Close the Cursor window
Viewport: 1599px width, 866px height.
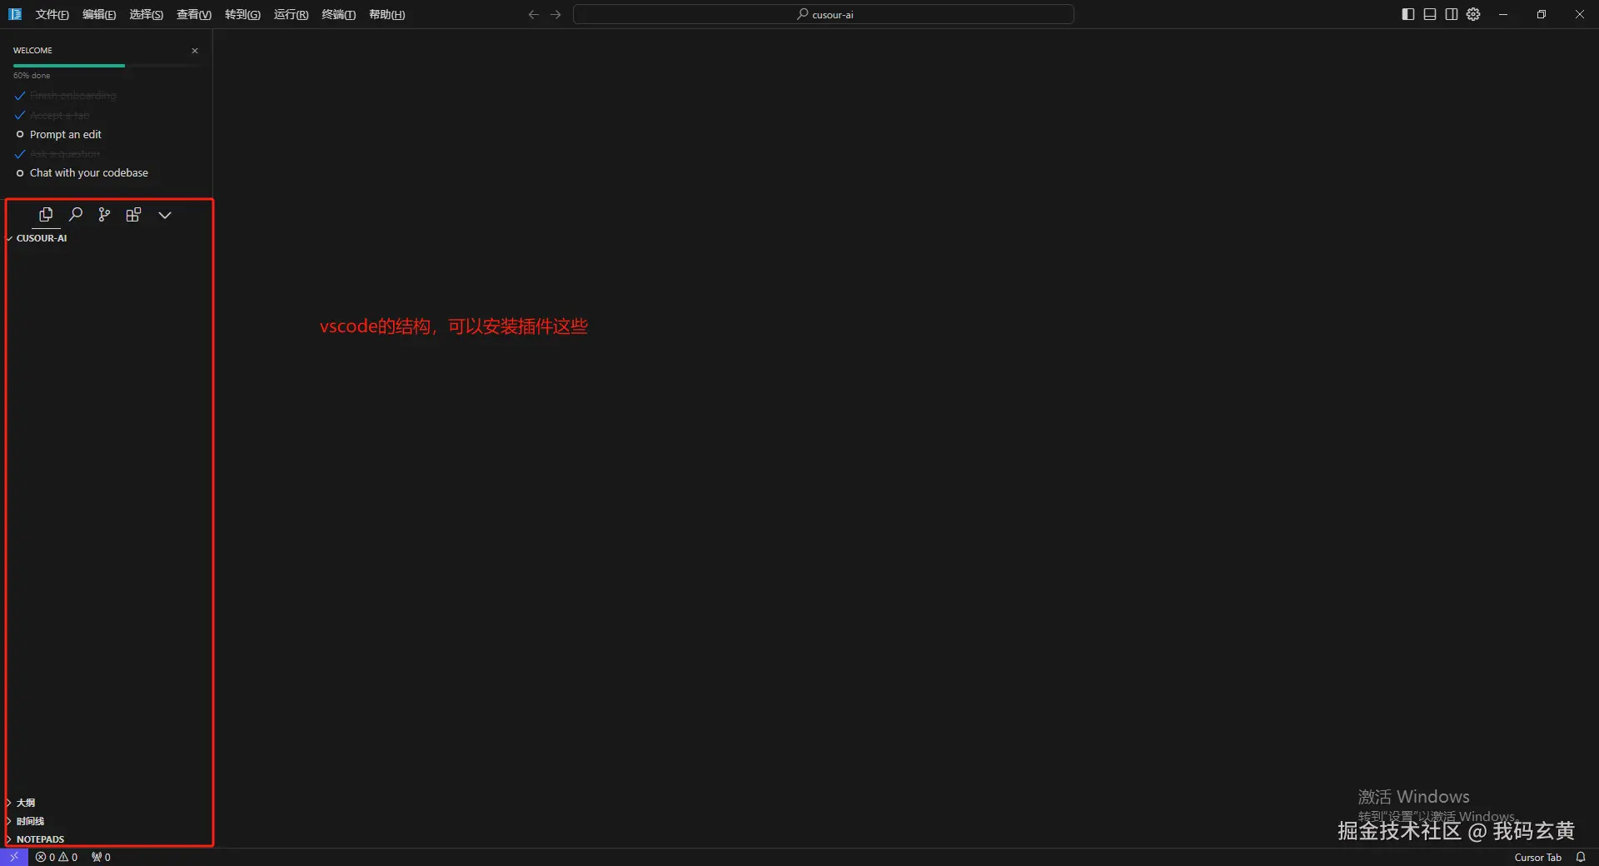coord(1580,14)
